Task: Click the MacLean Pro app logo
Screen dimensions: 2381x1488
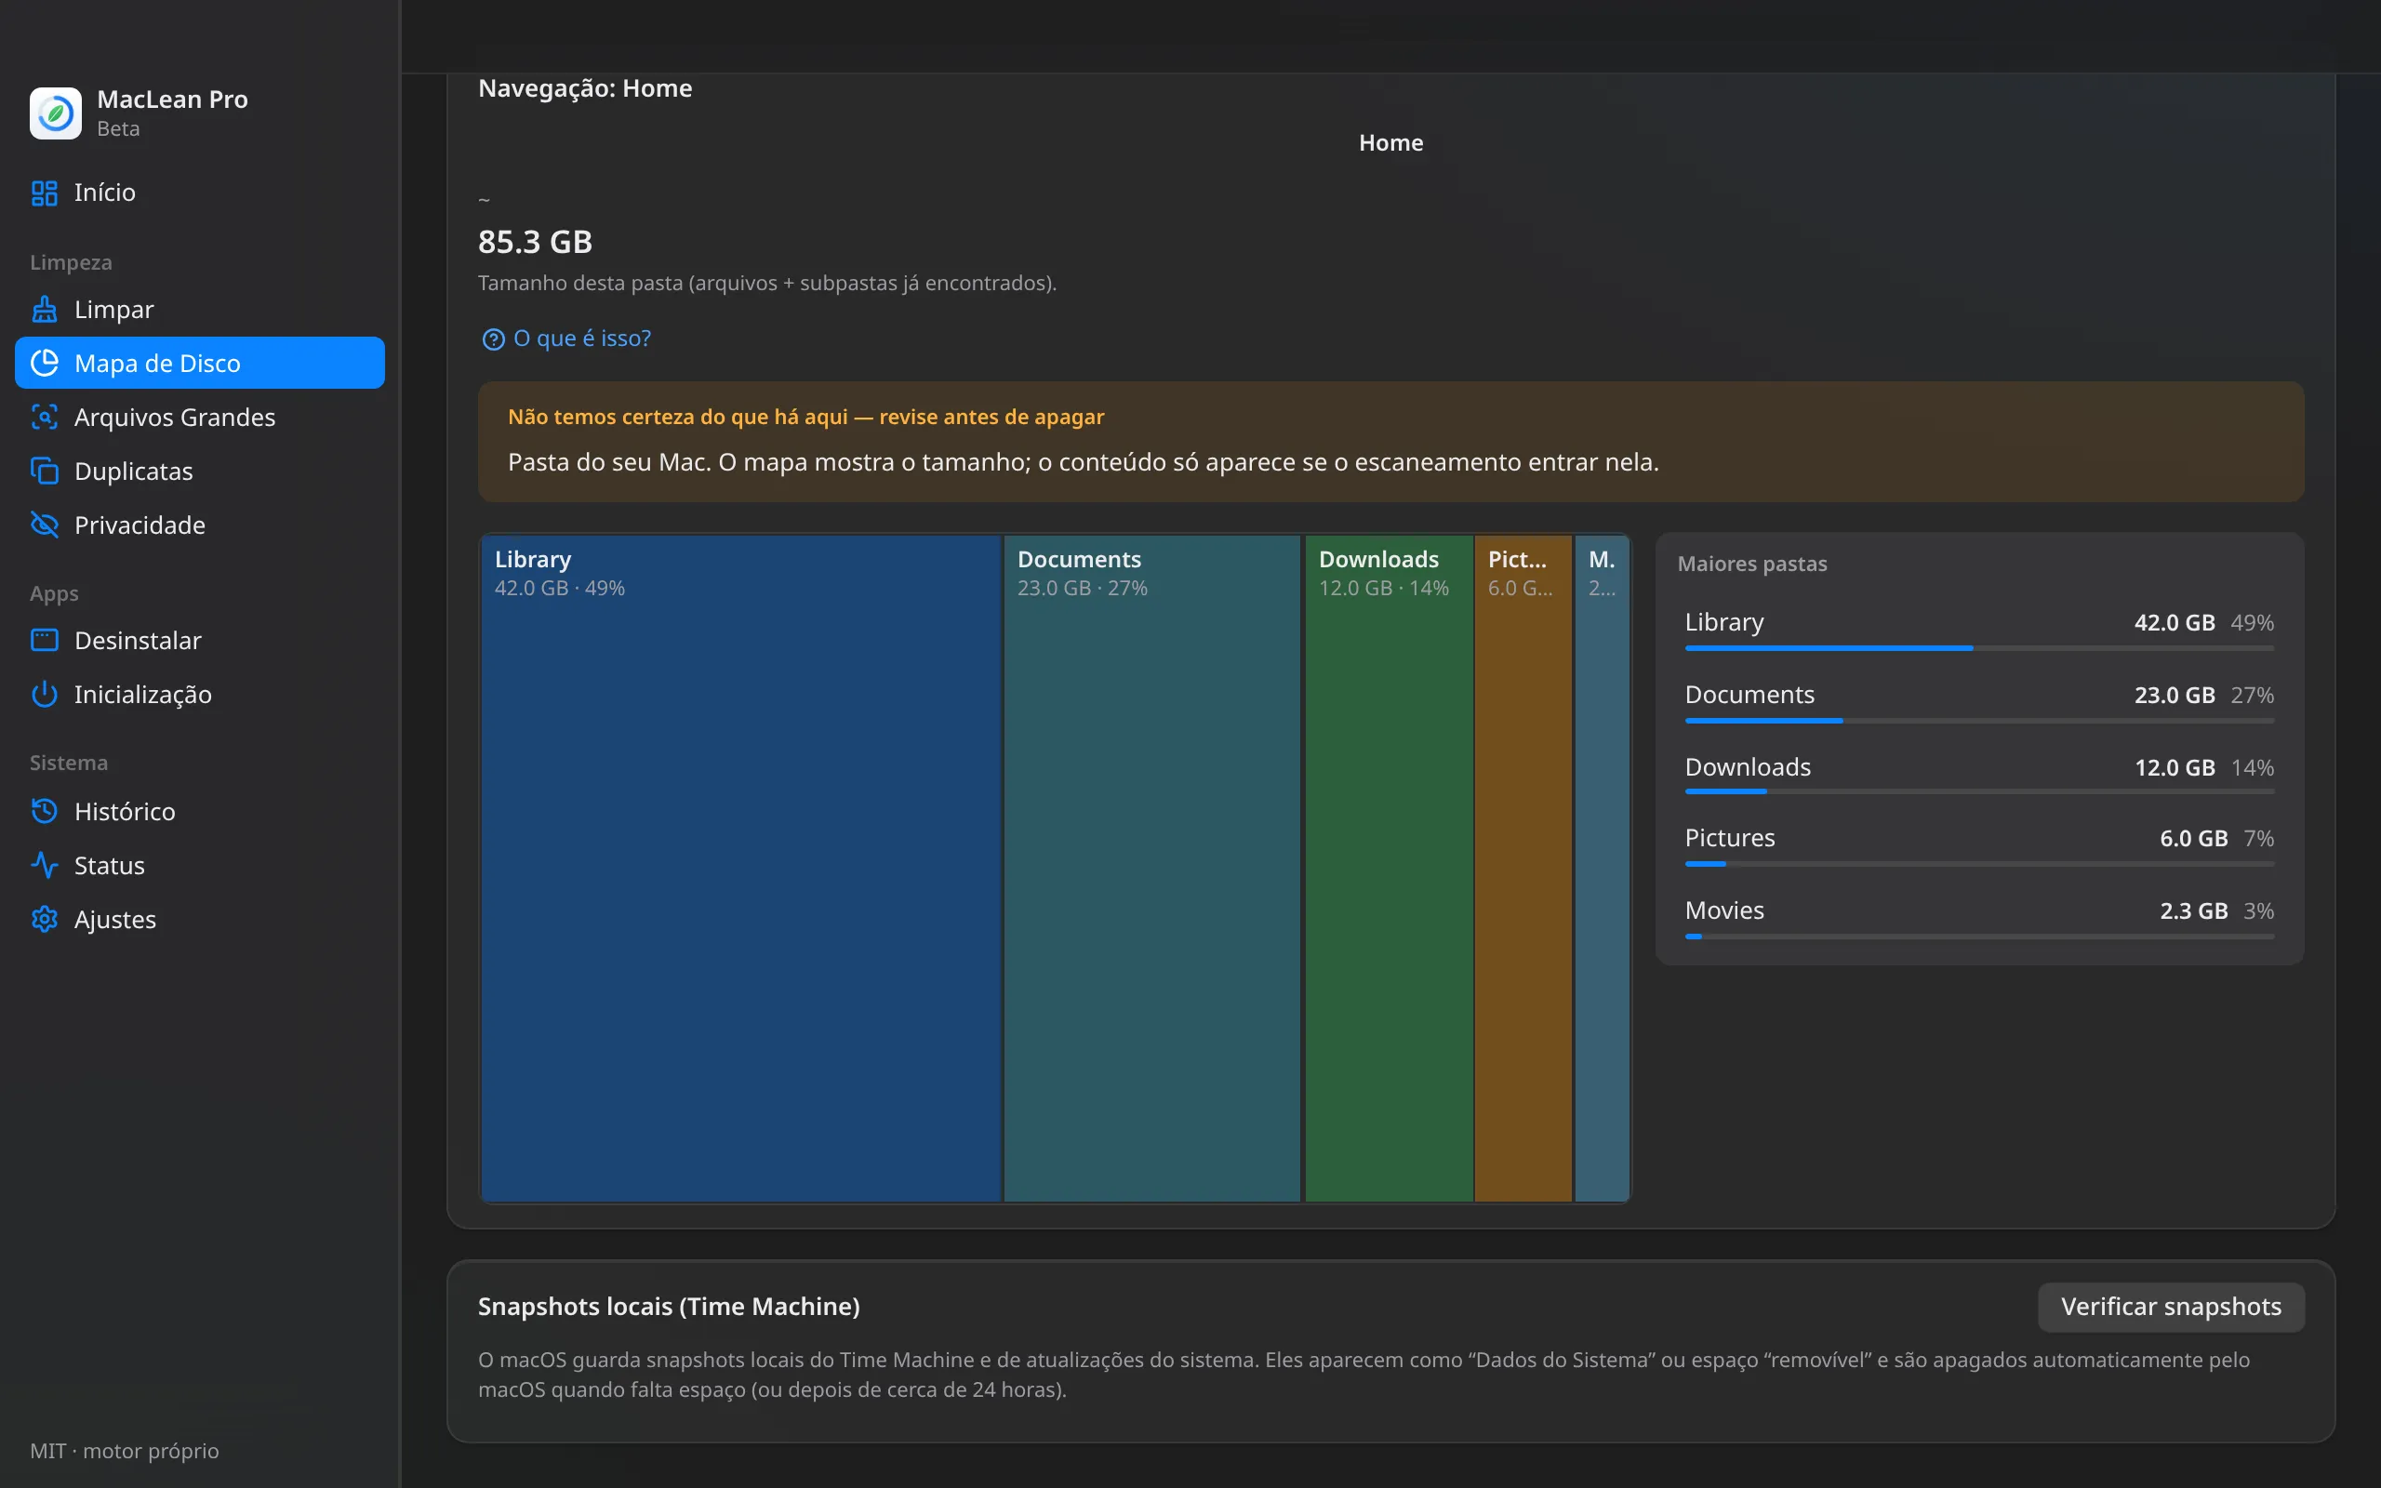Action: pos(55,113)
